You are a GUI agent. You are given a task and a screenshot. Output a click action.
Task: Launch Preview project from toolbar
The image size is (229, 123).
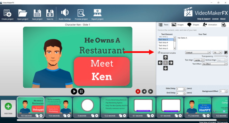tap(81, 13)
